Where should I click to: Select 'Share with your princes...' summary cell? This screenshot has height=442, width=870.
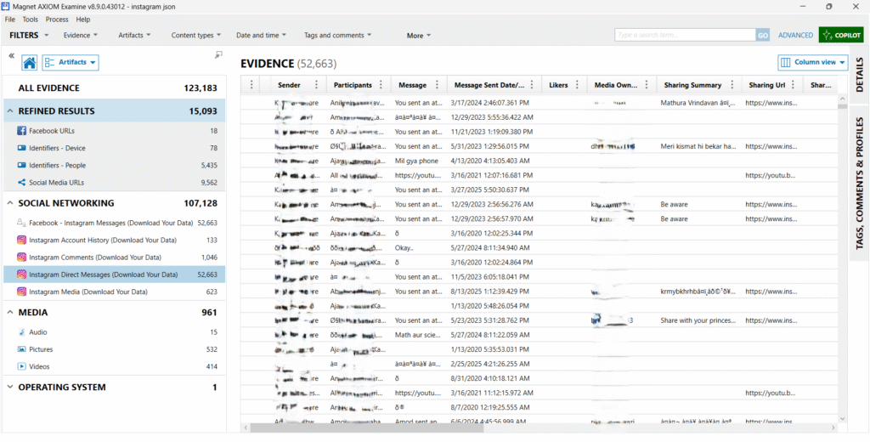point(698,320)
